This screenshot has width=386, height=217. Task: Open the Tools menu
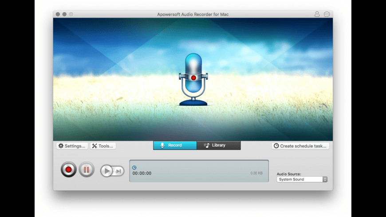point(103,146)
